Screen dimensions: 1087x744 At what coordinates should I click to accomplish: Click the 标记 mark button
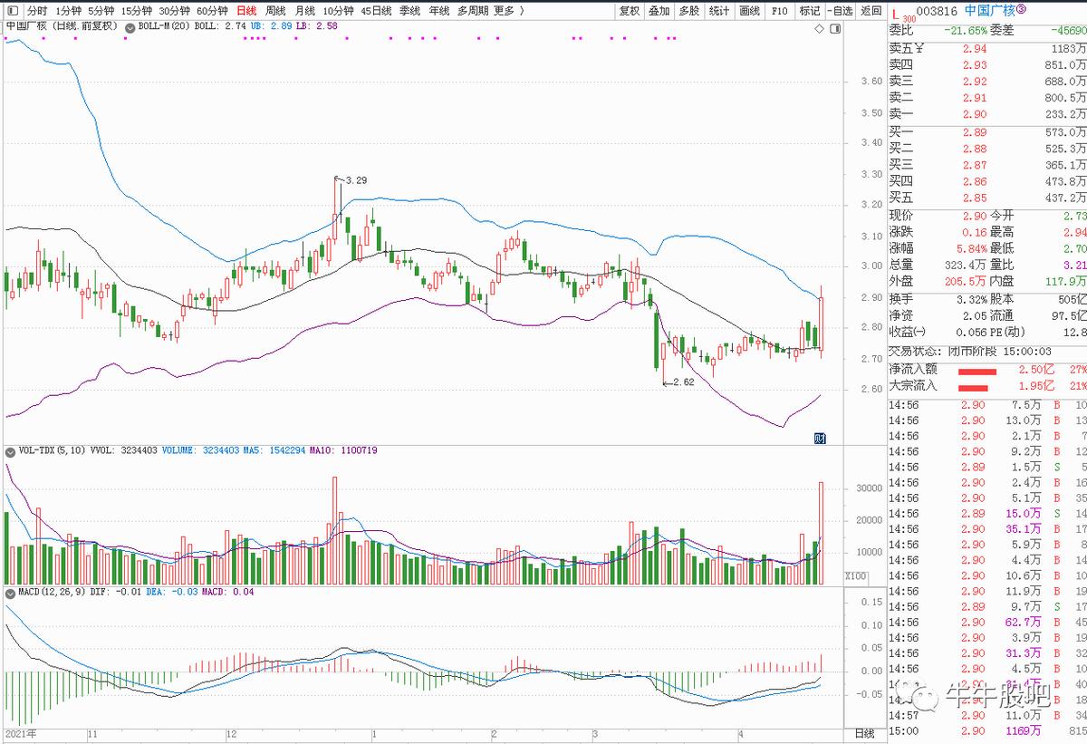(809, 11)
